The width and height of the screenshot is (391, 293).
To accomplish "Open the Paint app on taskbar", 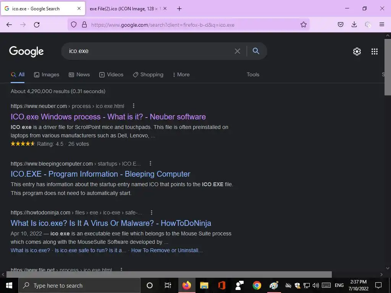I will coord(274,285).
